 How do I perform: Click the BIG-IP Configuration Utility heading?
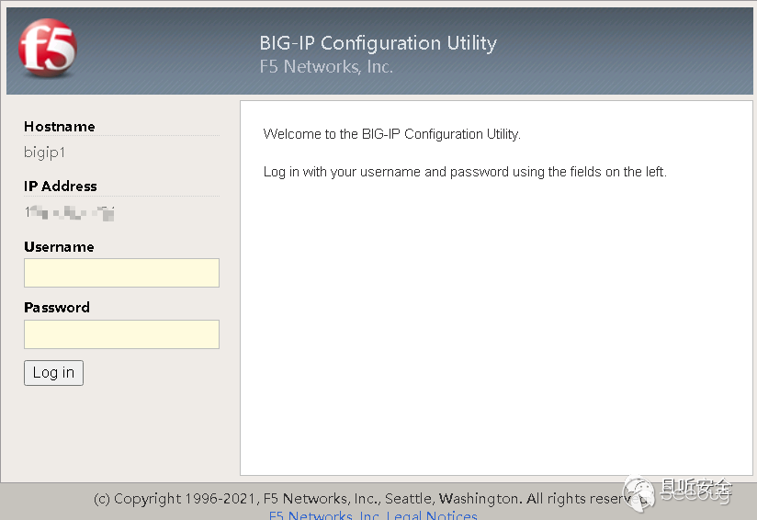378,43
